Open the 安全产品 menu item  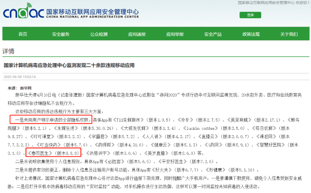point(213,34)
